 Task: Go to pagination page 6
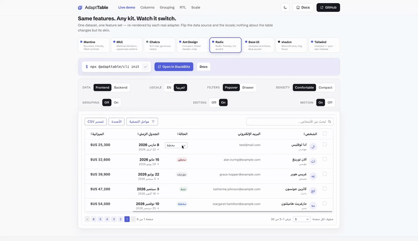point(94,219)
